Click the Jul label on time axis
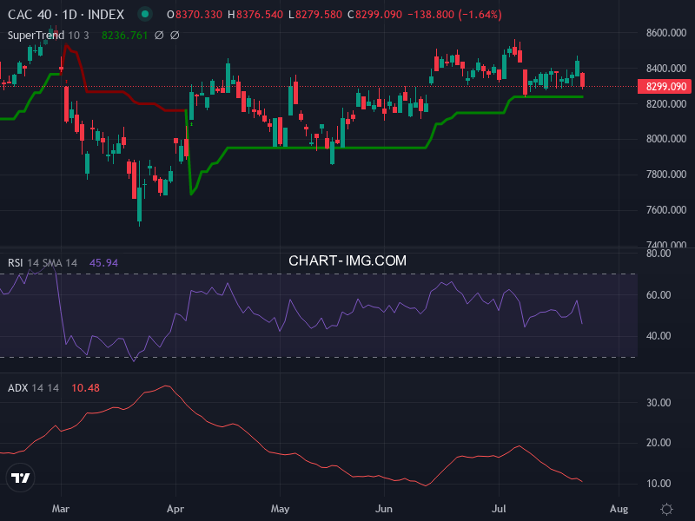This screenshot has width=695, height=521. click(499, 509)
